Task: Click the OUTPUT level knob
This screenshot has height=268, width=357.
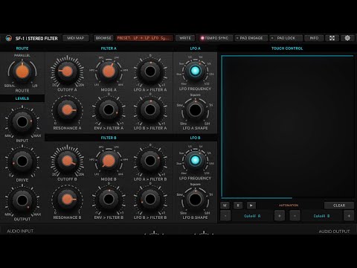Action: tap(22, 200)
